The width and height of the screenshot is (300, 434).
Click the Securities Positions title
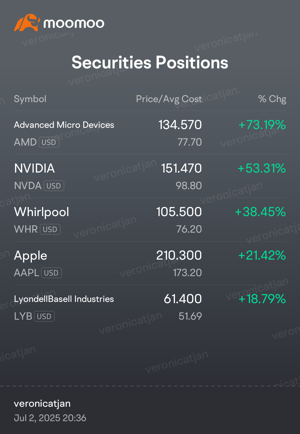pyautogui.click(x=150, y=63)
